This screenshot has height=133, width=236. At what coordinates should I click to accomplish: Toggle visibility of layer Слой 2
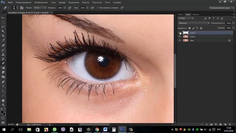[x=180, y=33]
